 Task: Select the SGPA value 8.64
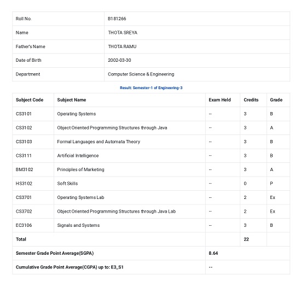[x=213, y=253]
